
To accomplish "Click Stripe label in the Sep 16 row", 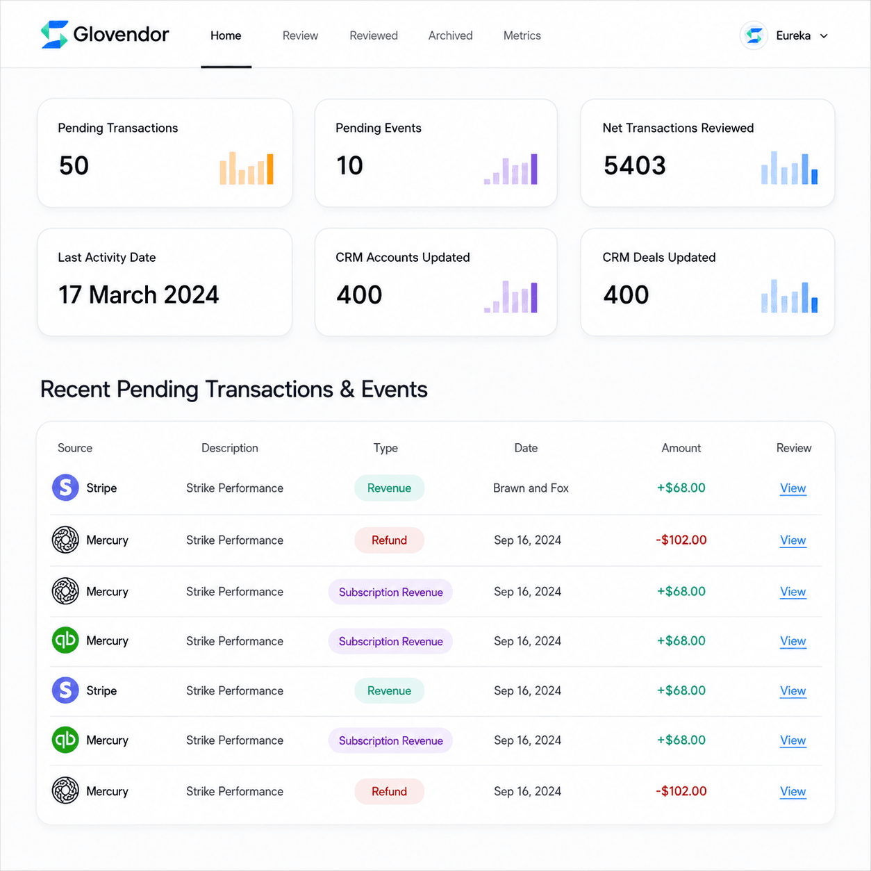I will pyautogui.click(x=101, y=691).
